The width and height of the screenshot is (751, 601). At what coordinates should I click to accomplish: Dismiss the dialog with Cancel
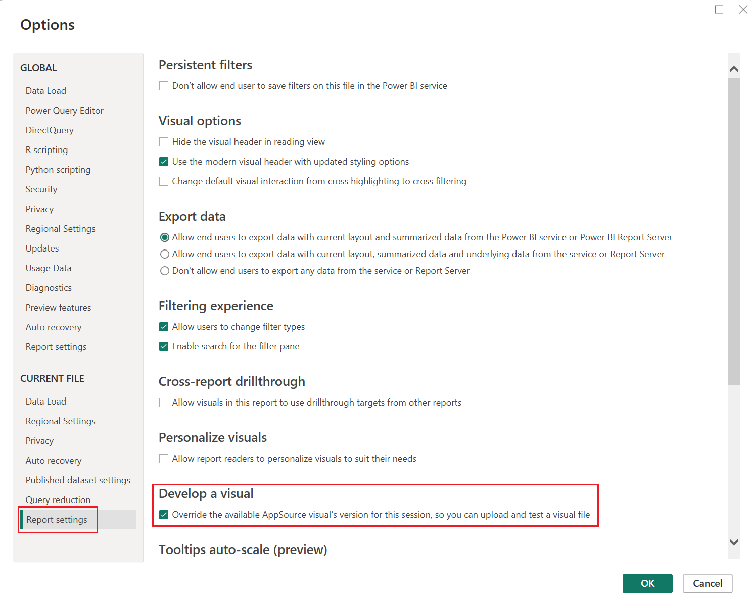[x=708, y=583]
